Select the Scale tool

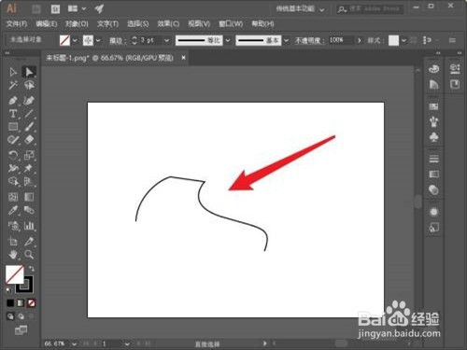click(x=29, y=155)
